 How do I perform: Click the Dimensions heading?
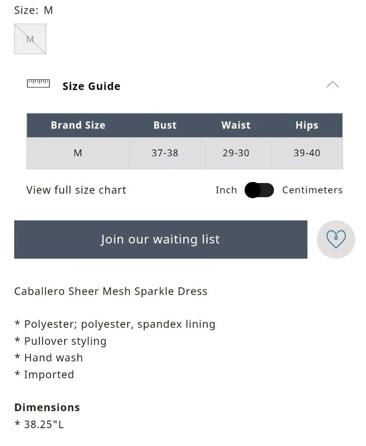click(47, 408)
